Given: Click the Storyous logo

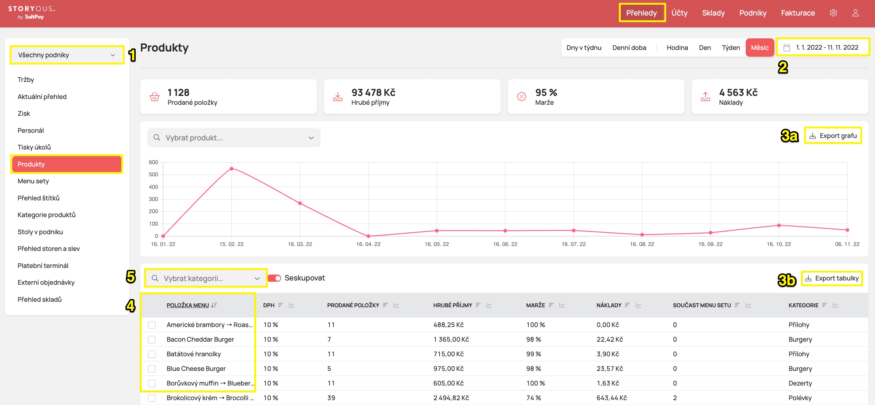Looking at the screenshot, I should pos(32,12).
